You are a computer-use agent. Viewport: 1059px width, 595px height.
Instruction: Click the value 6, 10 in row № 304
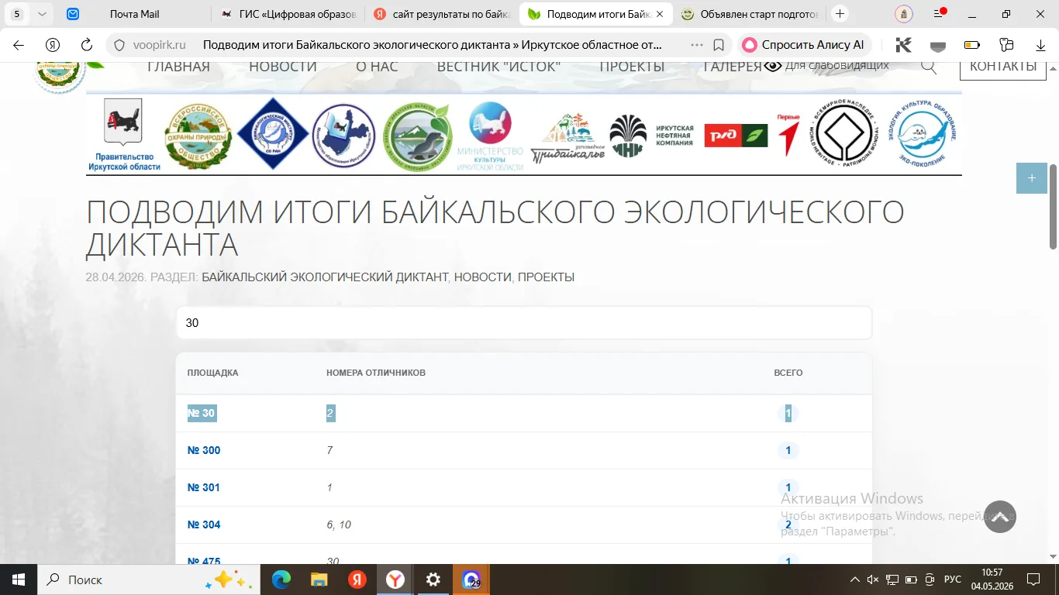339,524
